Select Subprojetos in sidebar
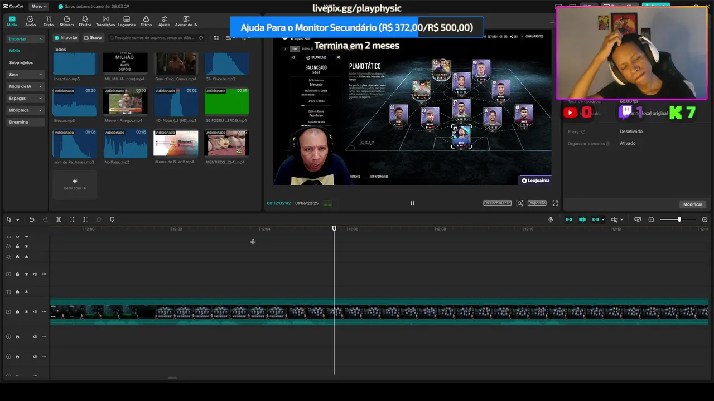 [x=21, y=63]
